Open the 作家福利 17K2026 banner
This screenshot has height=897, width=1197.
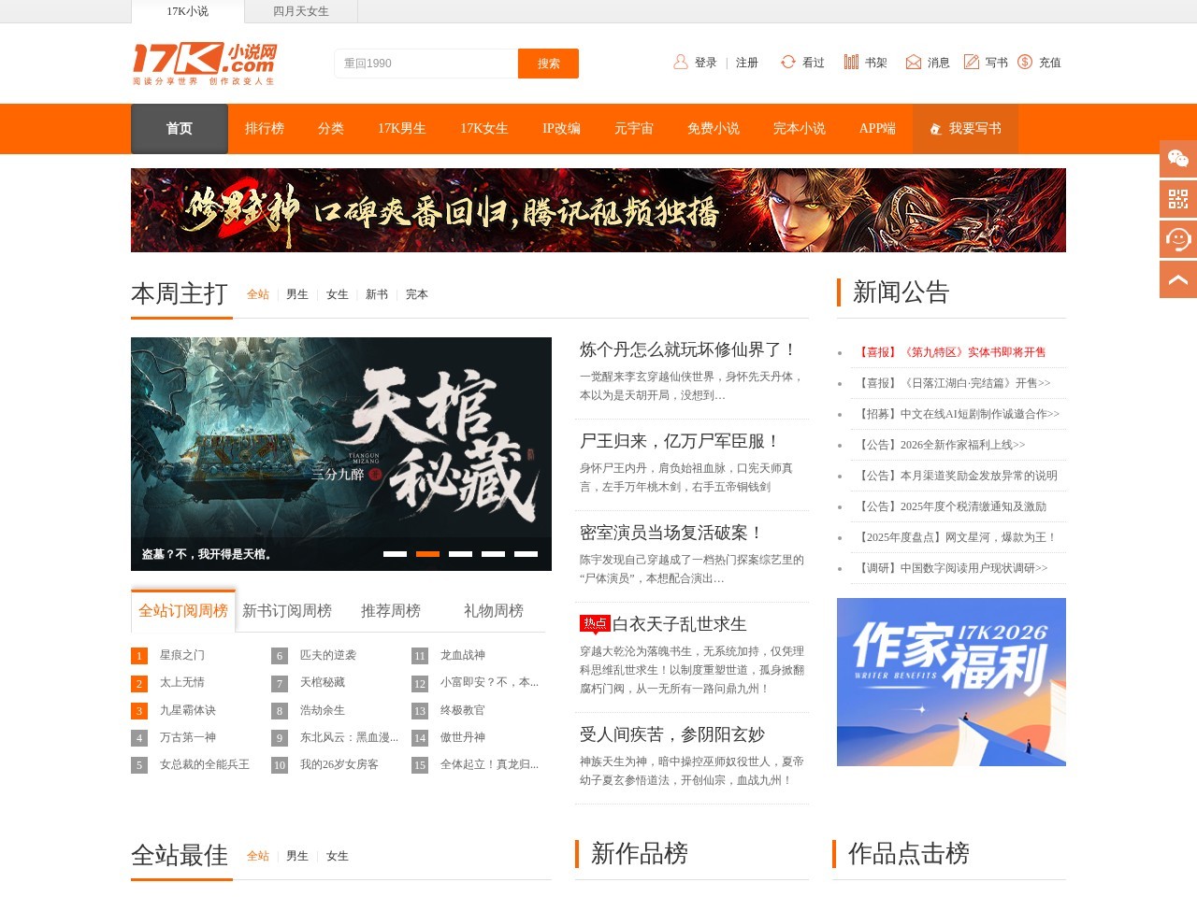[x=951, y=682]
